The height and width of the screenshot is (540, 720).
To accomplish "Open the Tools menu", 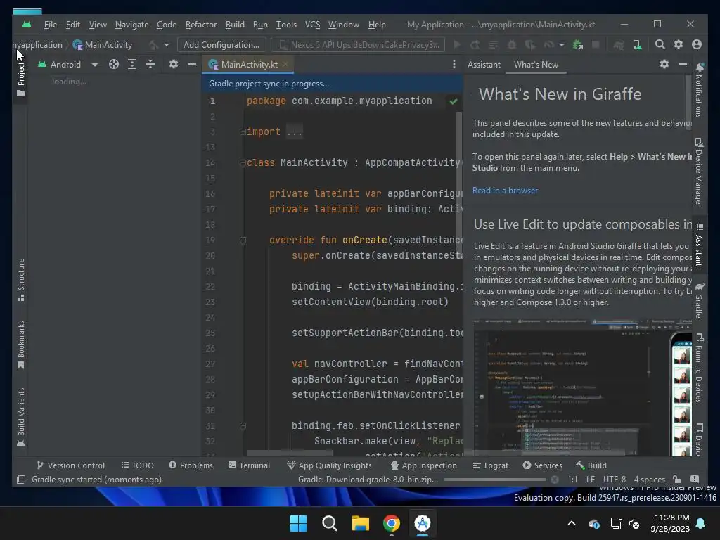I will (x=286, y=25).
